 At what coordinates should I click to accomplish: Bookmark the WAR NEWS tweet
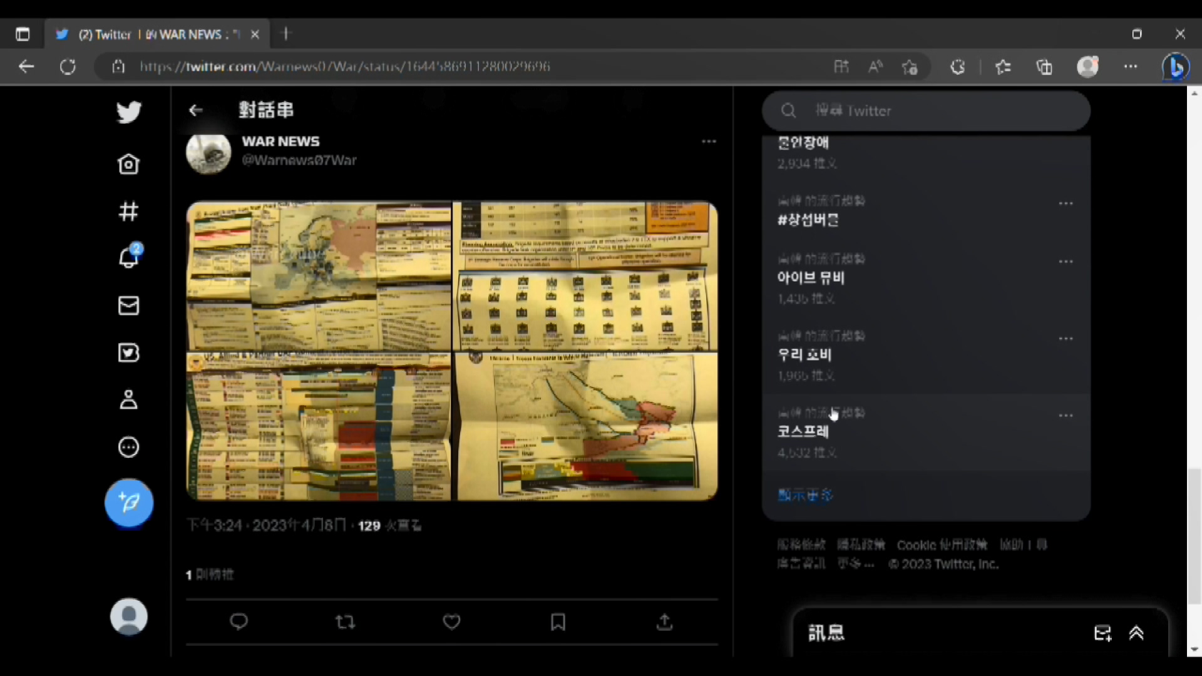[558, 622]
